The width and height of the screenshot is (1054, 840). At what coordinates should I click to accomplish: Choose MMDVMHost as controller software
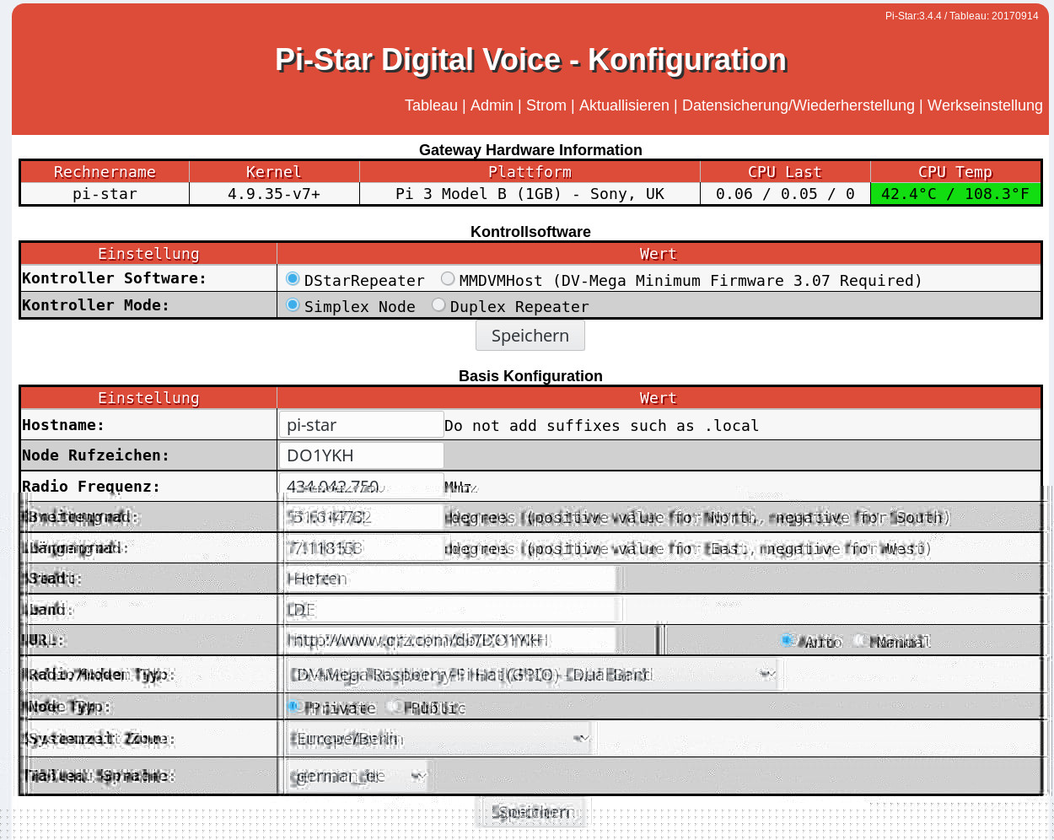[x=448, y=279]
